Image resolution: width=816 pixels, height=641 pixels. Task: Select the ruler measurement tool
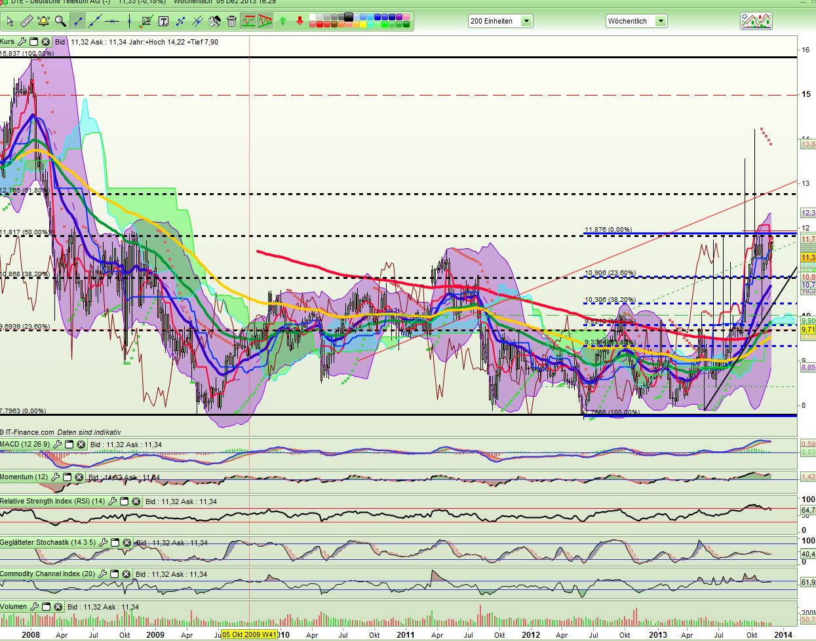click(27, 22)
